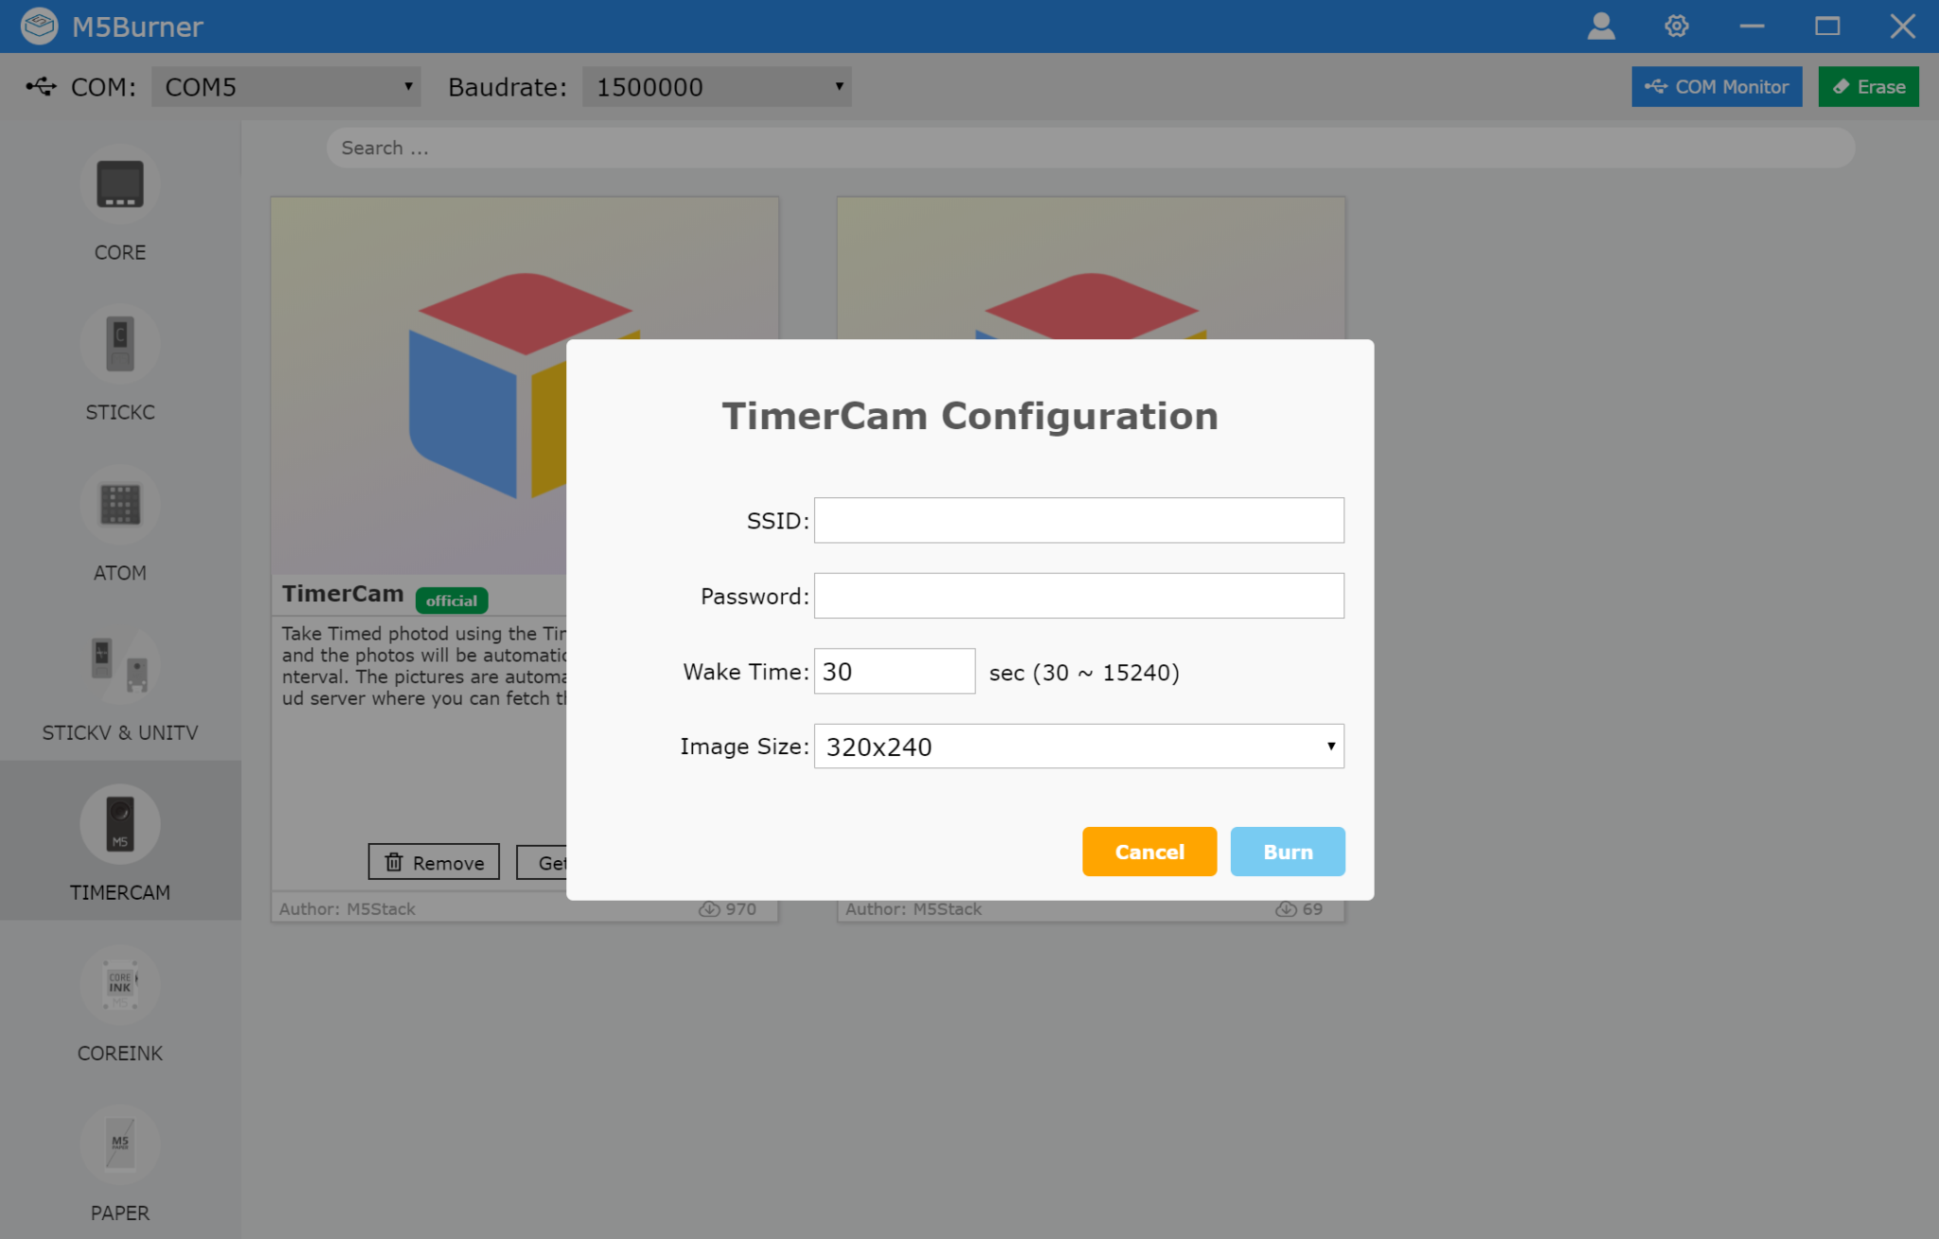Open the COM Monitor
Screen dimensions: 1939x1239
pyautogui.click(x=1717, y=86)
